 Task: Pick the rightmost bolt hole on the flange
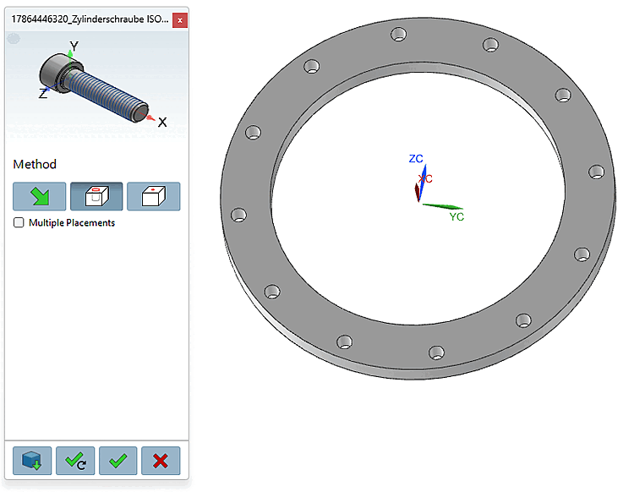coord(597,172)
